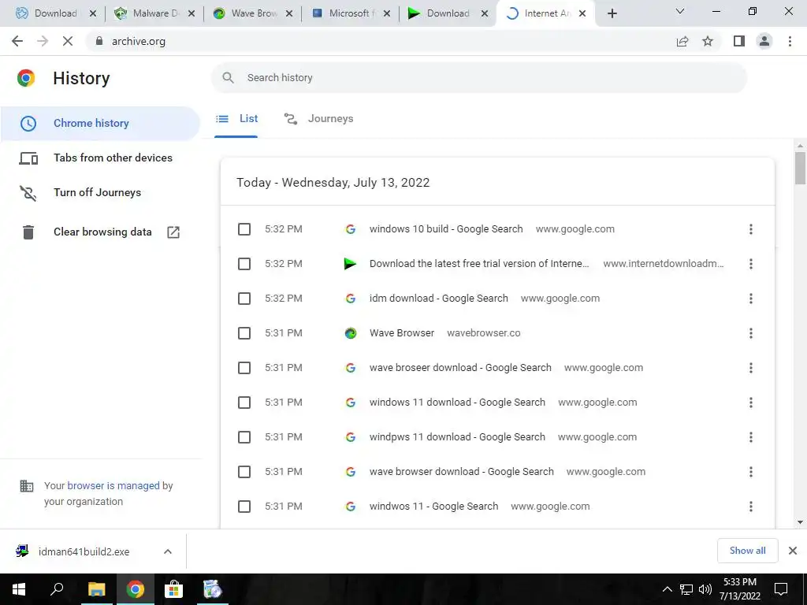Click the scrollbar down arrow

pos(800,522)
